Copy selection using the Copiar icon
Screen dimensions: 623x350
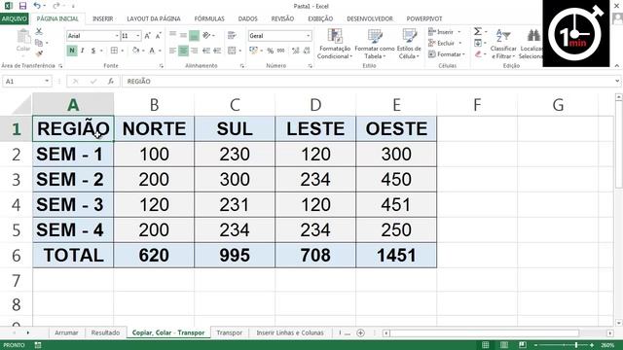(39, 43)
